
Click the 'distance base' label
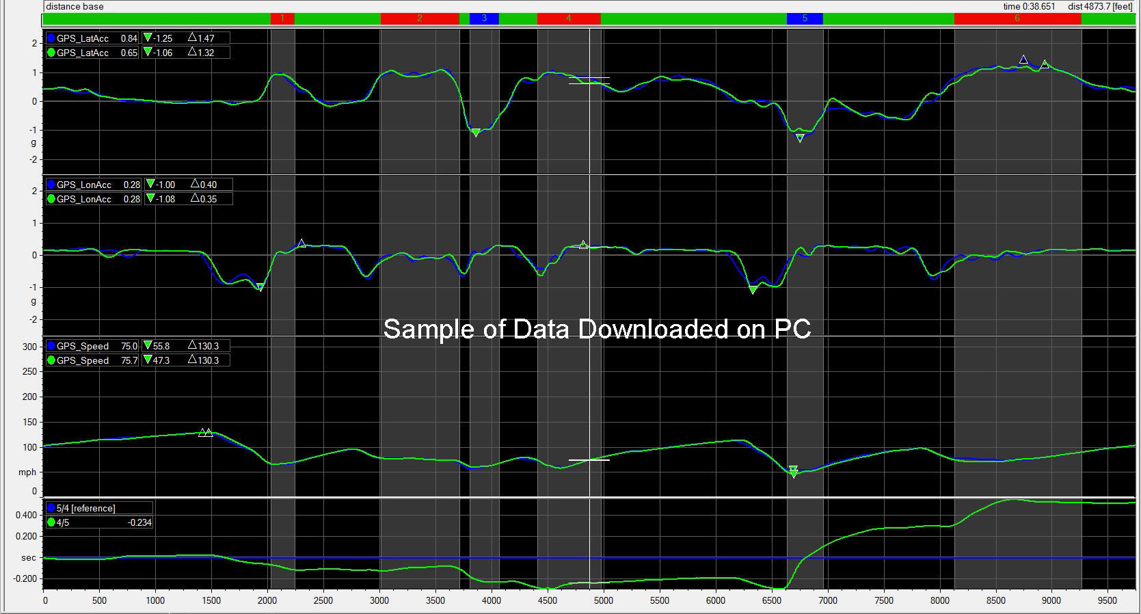coord(75,6)
